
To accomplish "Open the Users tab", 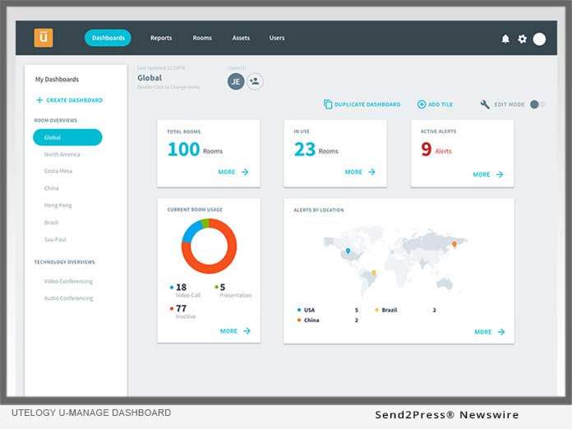I will coord(277,38).
